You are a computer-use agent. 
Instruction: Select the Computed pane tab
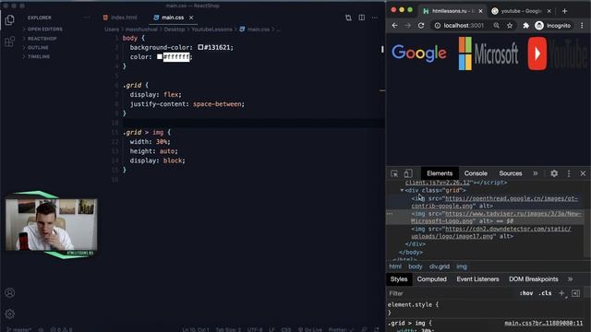tap(431, 279)
